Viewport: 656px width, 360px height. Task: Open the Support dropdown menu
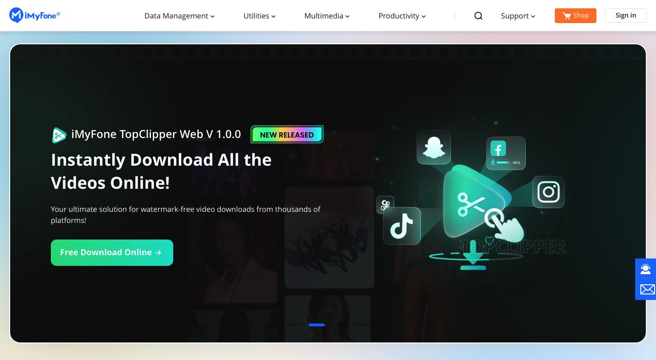[518, 16]
